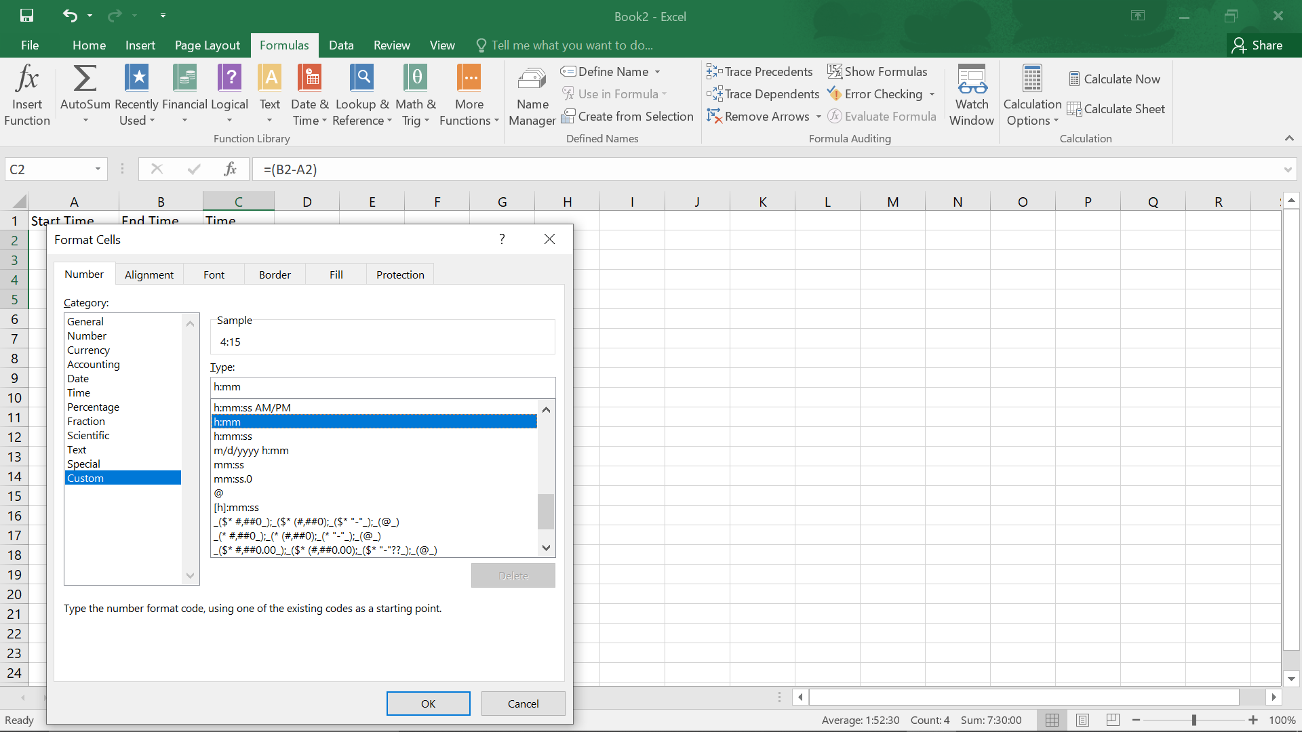1302x732 pixels.
Task: Save the workbook via Quick Access
Action: point(26,15)
